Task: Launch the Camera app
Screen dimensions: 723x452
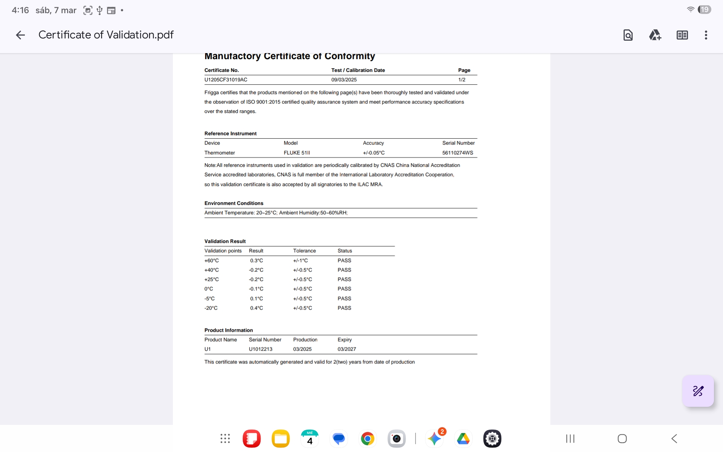Action: coord(397,438)
